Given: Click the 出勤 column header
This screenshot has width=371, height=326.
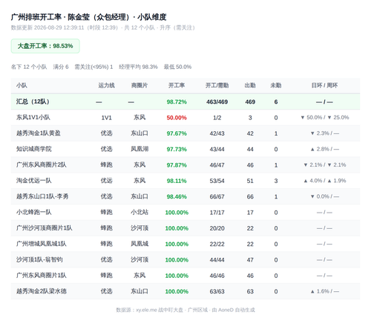Looking at the screenshot, I should tap(250, 85).
